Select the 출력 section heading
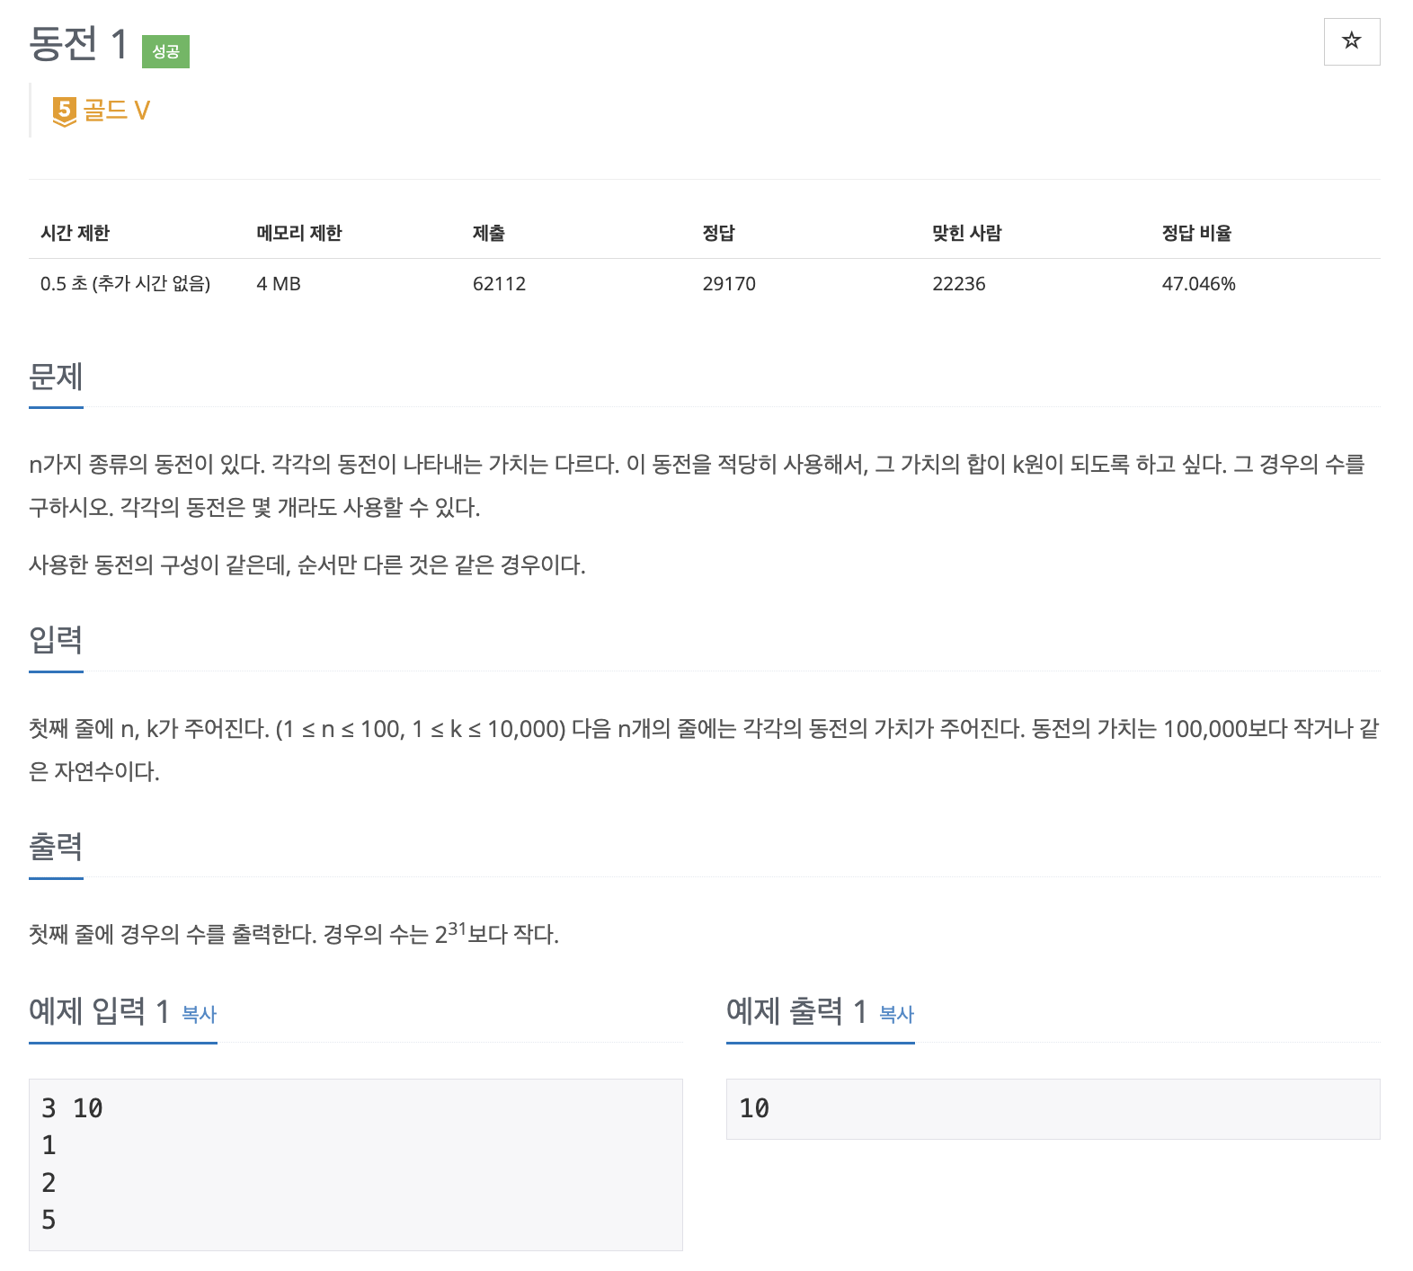 click(x=55, y=846)
